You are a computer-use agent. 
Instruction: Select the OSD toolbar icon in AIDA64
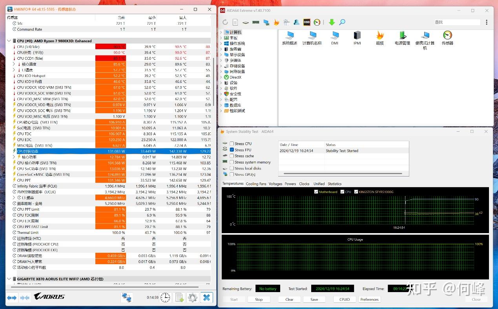[x=306, y=22]
